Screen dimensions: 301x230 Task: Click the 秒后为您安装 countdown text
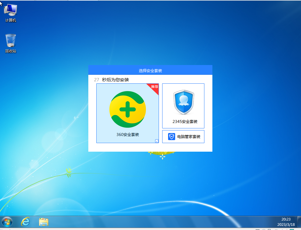pos(115,80)
